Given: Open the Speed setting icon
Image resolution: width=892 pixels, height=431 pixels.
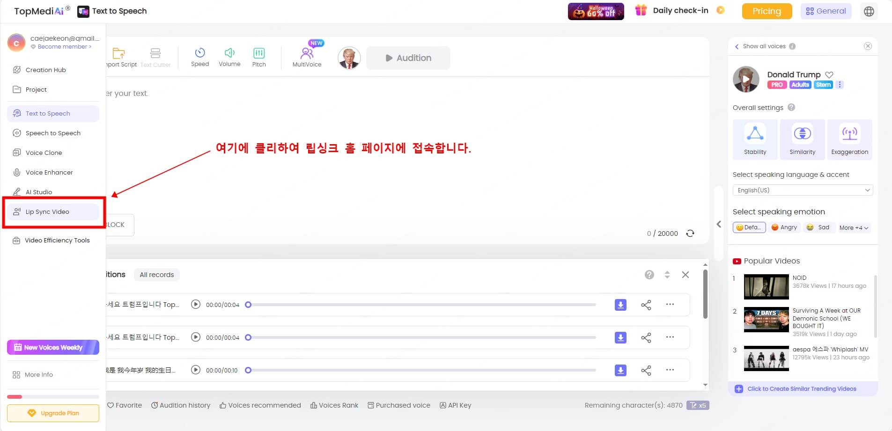Looking at the screenshot, I should tap(200, 52).
